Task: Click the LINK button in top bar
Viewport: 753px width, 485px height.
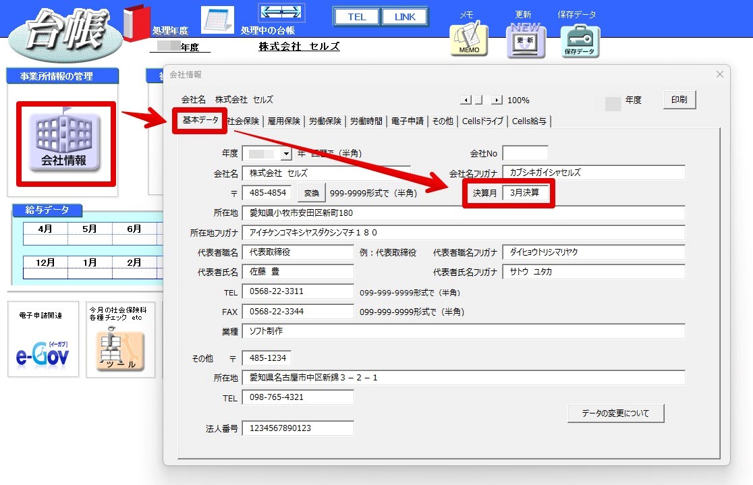Action: coord(405,17)
